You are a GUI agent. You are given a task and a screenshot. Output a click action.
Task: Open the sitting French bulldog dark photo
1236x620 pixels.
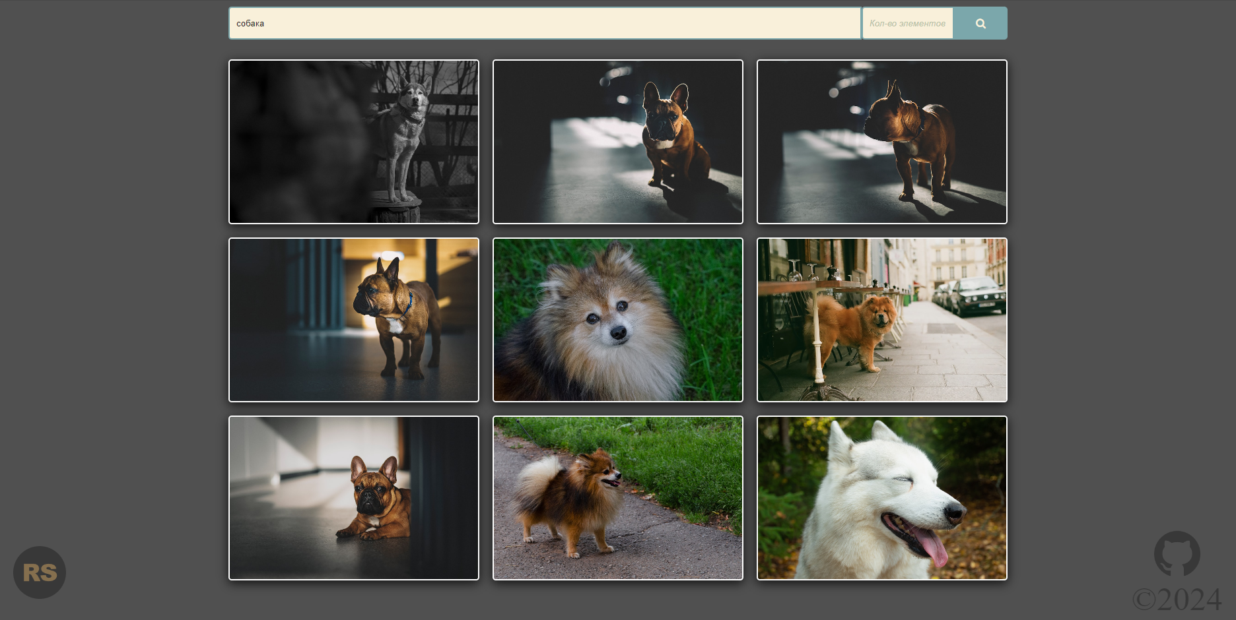pyautogui.click(x=618, y=142)
